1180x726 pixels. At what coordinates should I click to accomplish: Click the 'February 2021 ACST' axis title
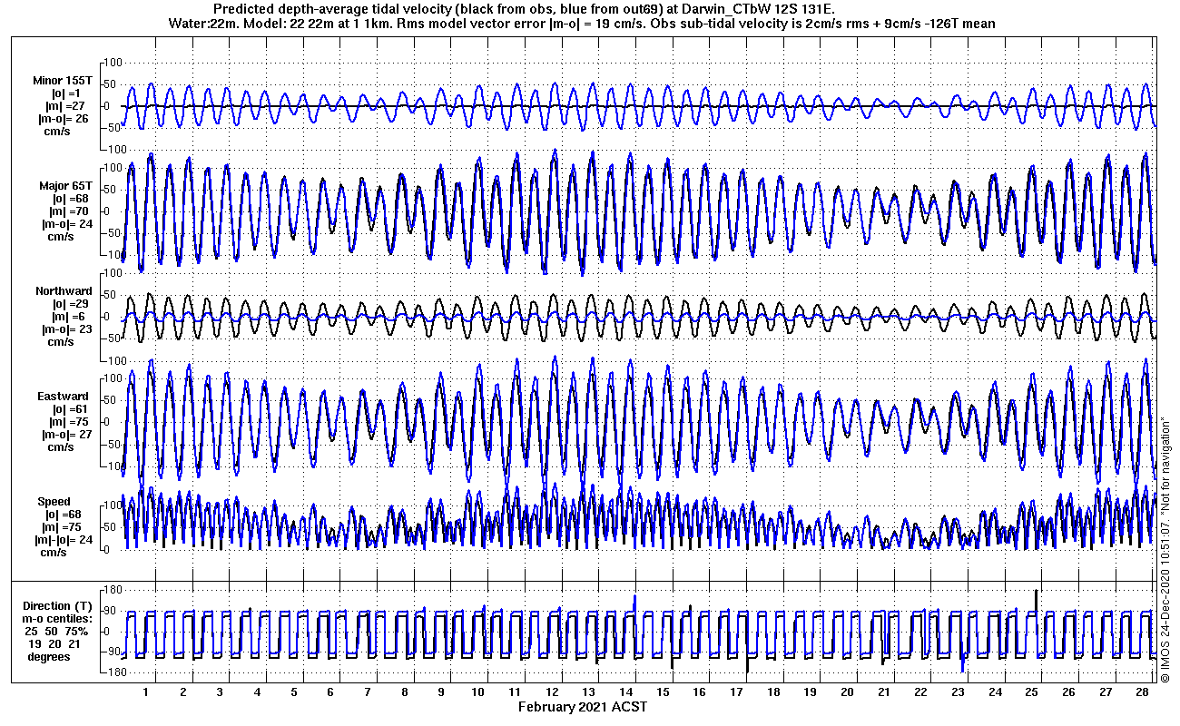(583, 706)
